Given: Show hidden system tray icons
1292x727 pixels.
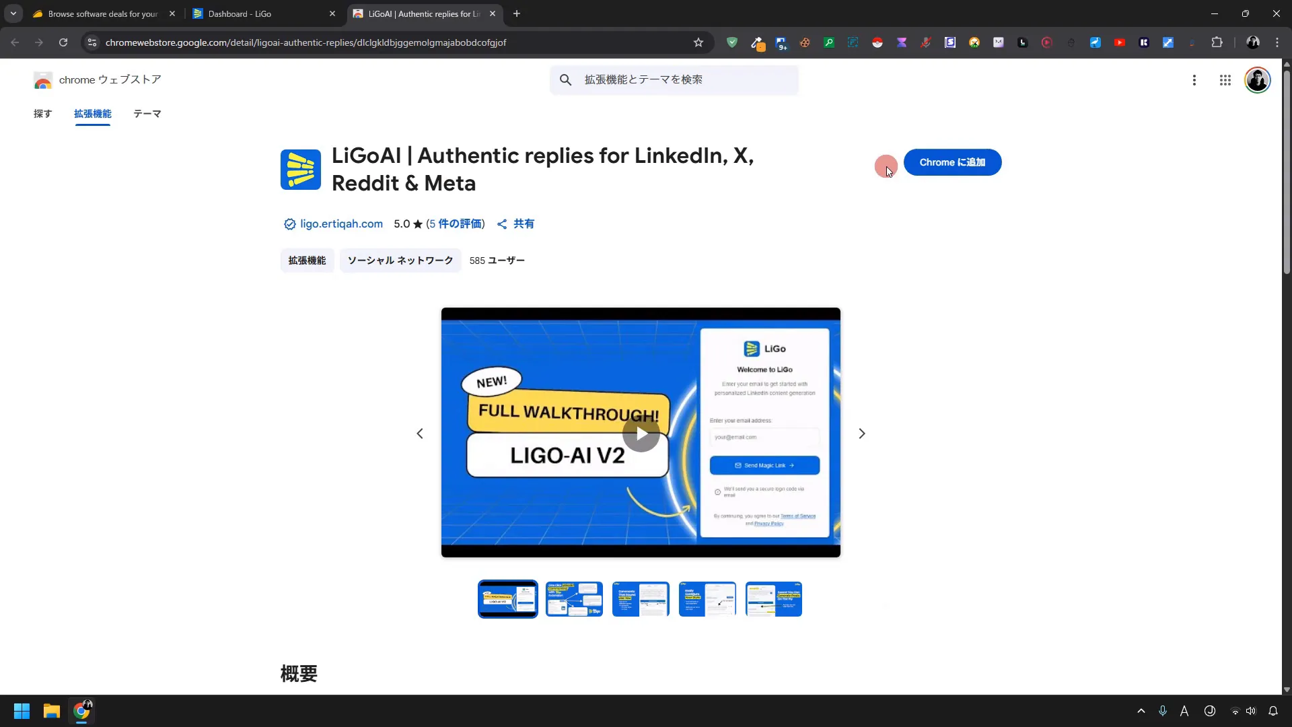Looking at the screenshot, I should pos(1141,711).
